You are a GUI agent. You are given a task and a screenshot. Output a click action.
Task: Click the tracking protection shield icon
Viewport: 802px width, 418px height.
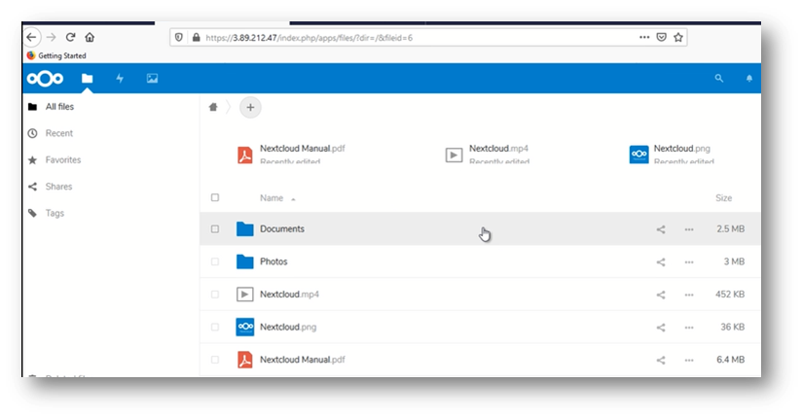pos(179,37)
